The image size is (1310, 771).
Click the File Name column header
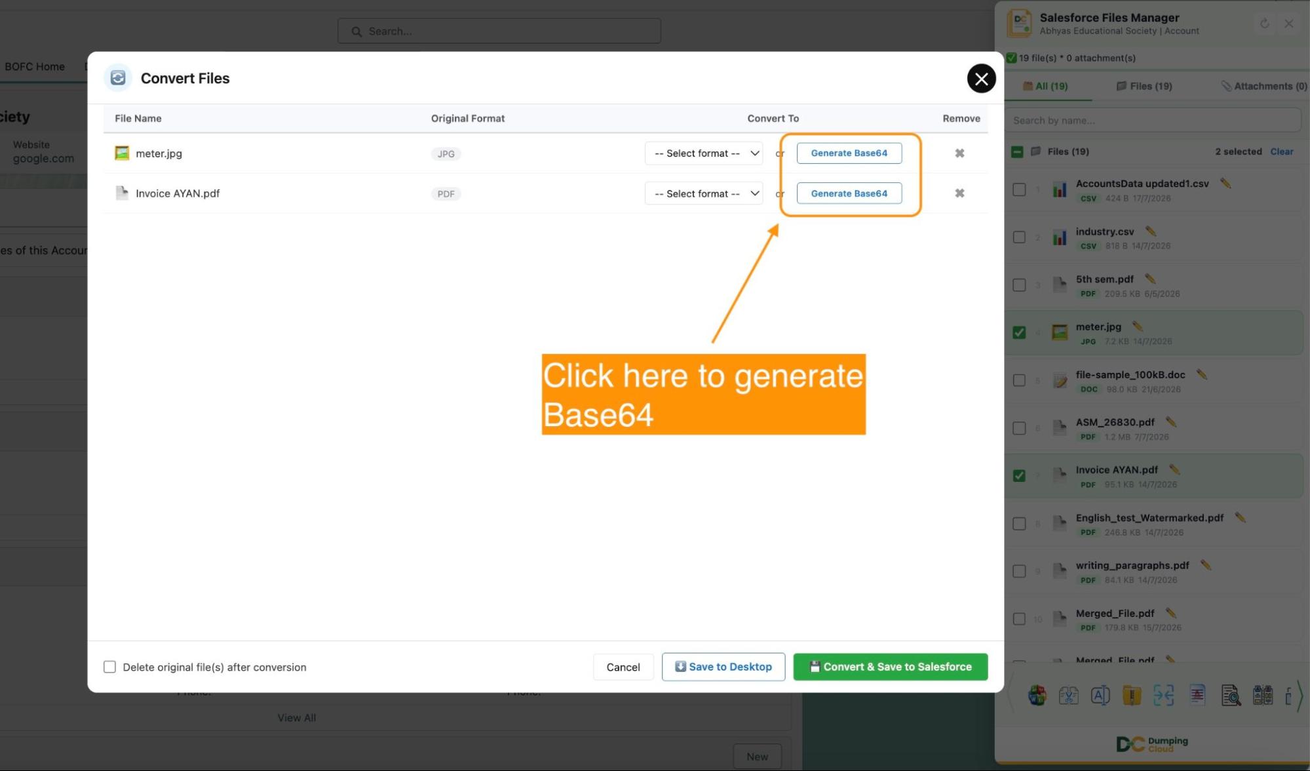(x=138, y=118)
